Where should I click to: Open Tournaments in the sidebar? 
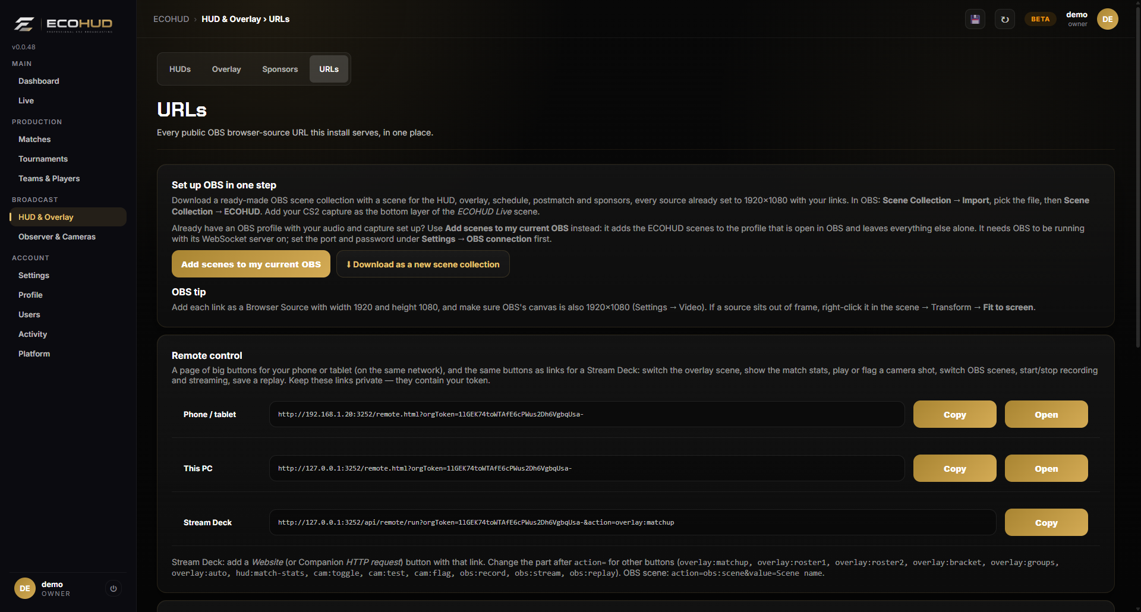pos(43,159)
